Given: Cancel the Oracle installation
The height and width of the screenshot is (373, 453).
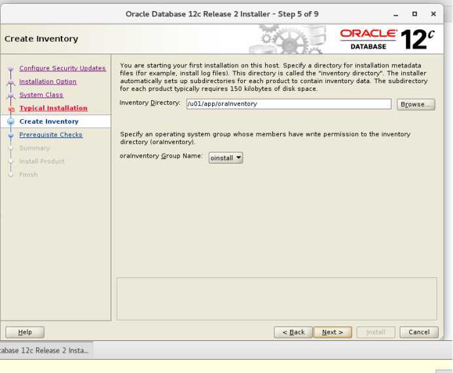Looking at the screenshot, I should pyautogui.click(x=419, y=332).
